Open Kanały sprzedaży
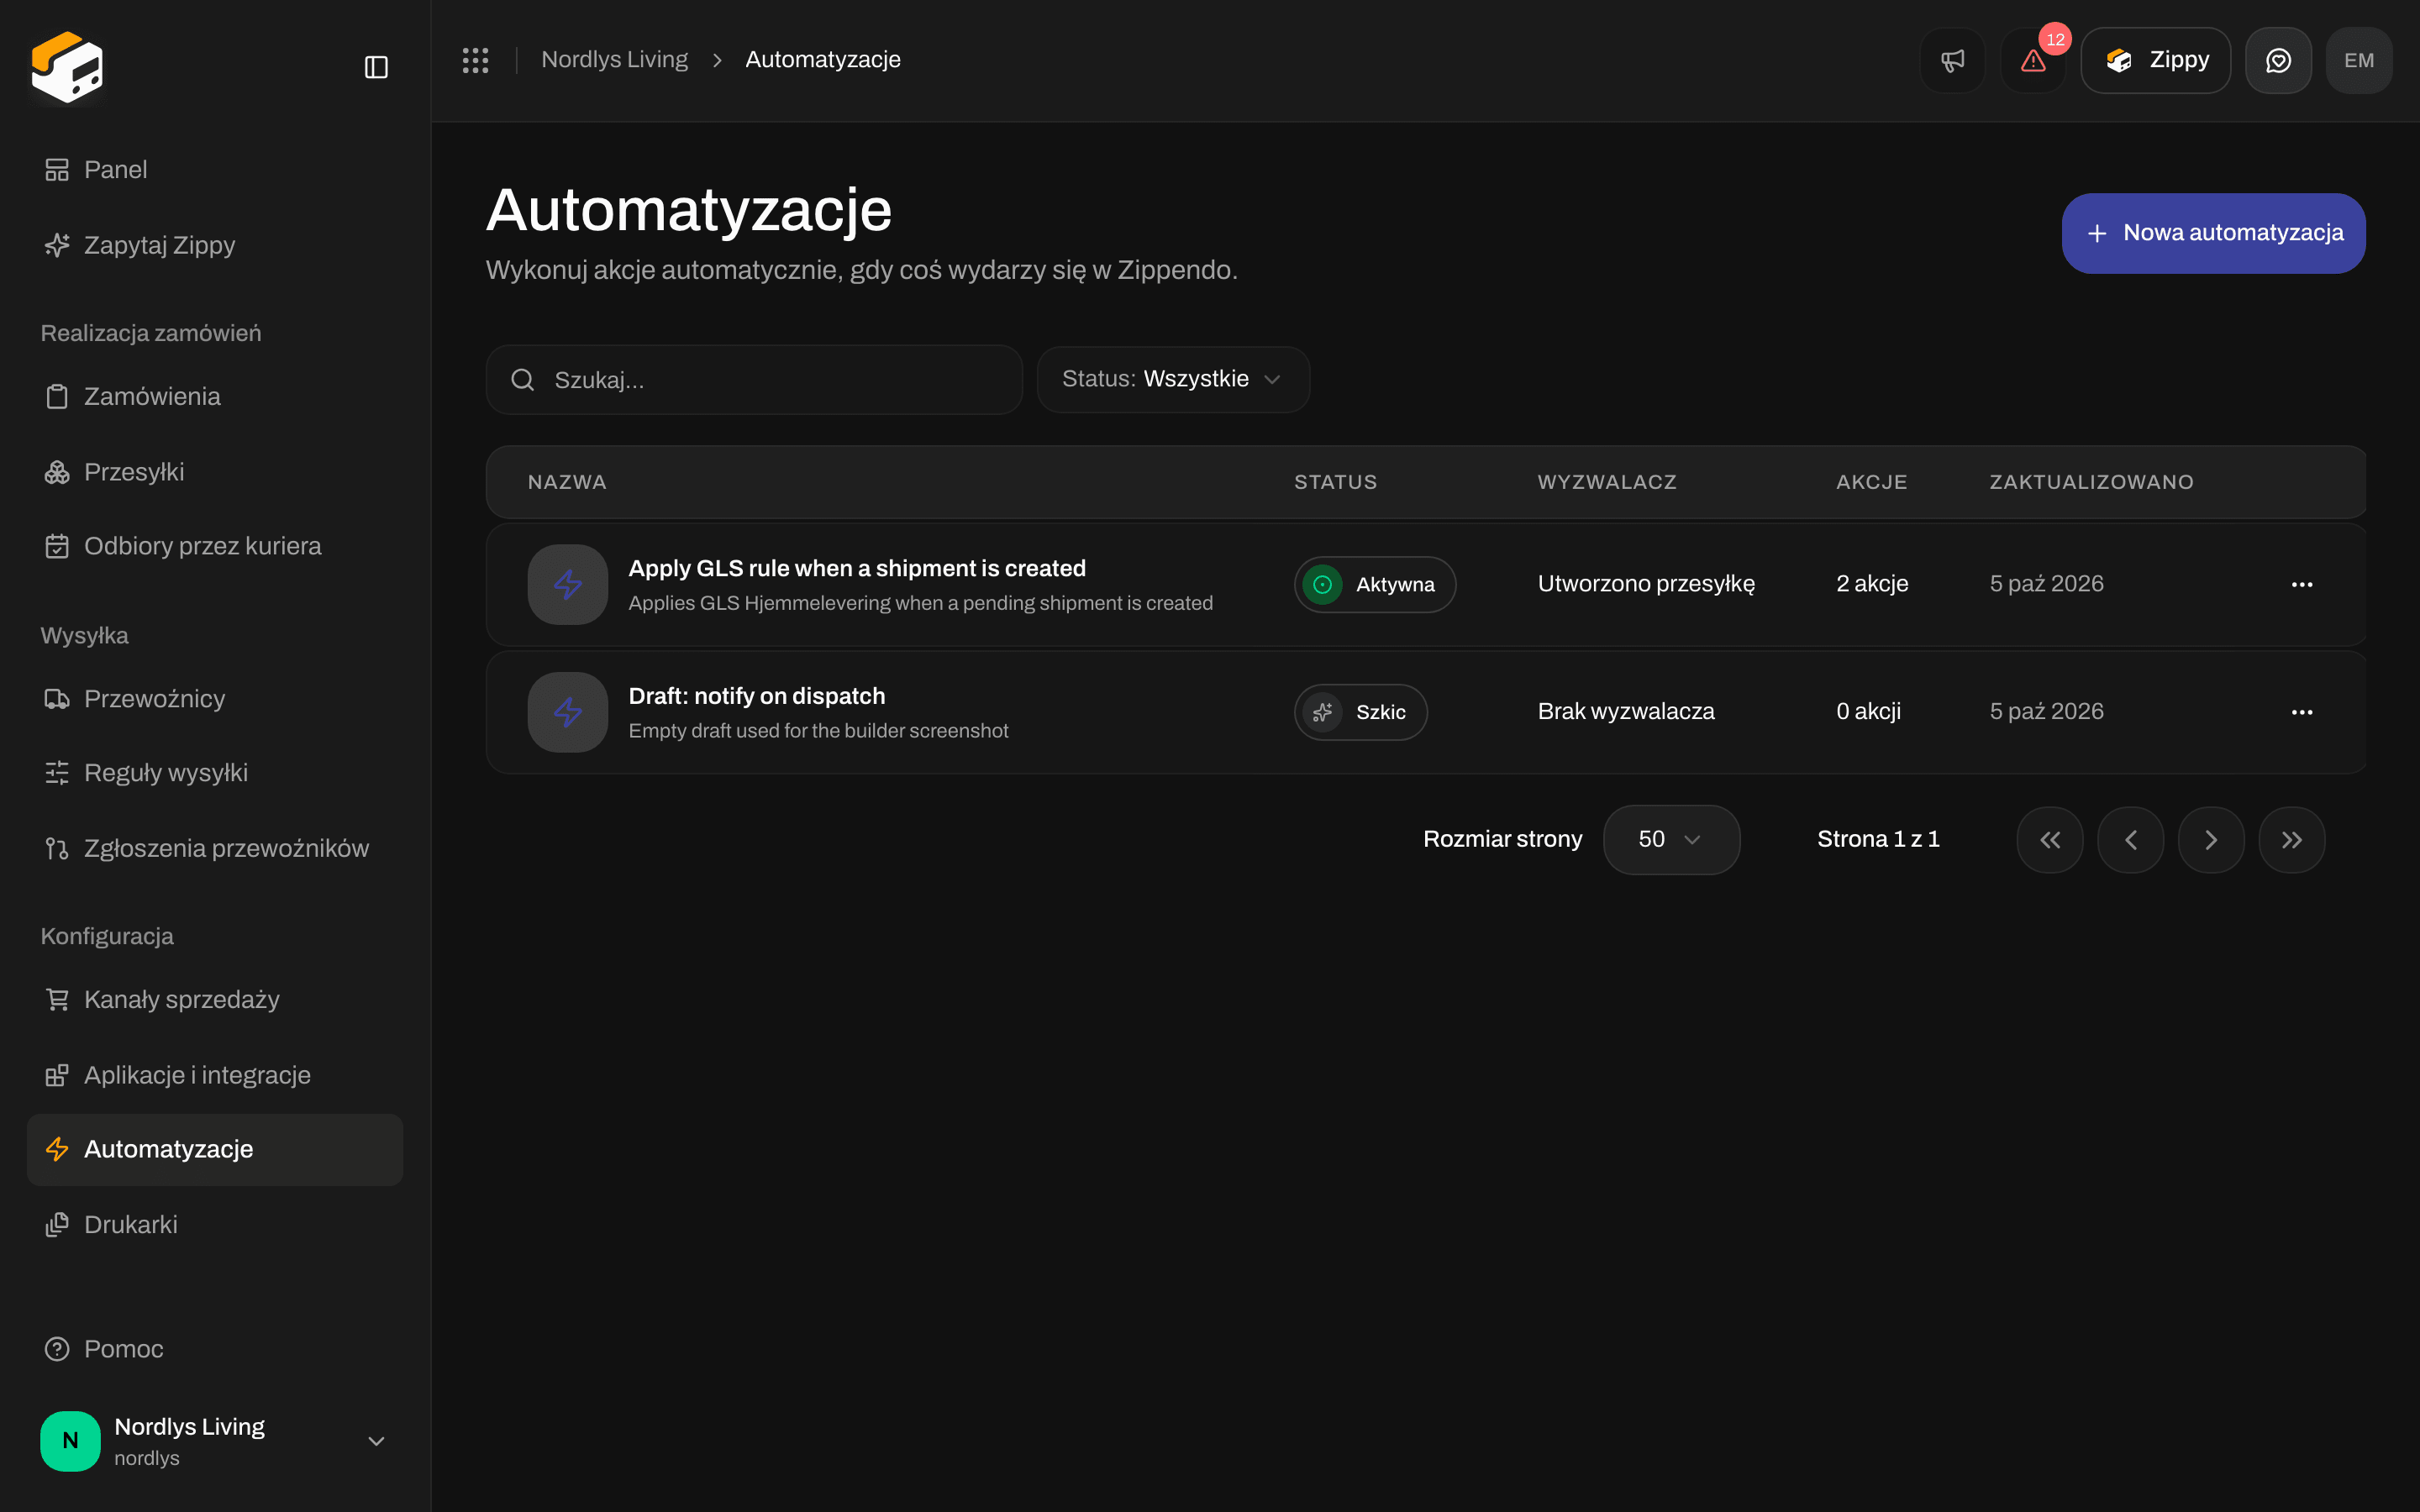Image resolution: width=2420 pixels, height=1512 pixels. pos(215,999)
